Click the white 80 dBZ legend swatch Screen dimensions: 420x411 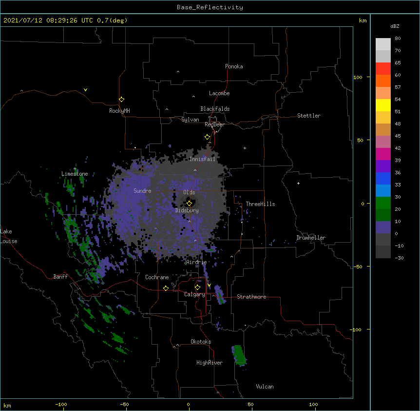383,44
